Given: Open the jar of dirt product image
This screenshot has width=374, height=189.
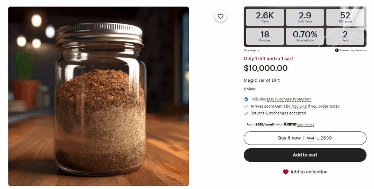Looking at the screenshot, I should [99, 96].
